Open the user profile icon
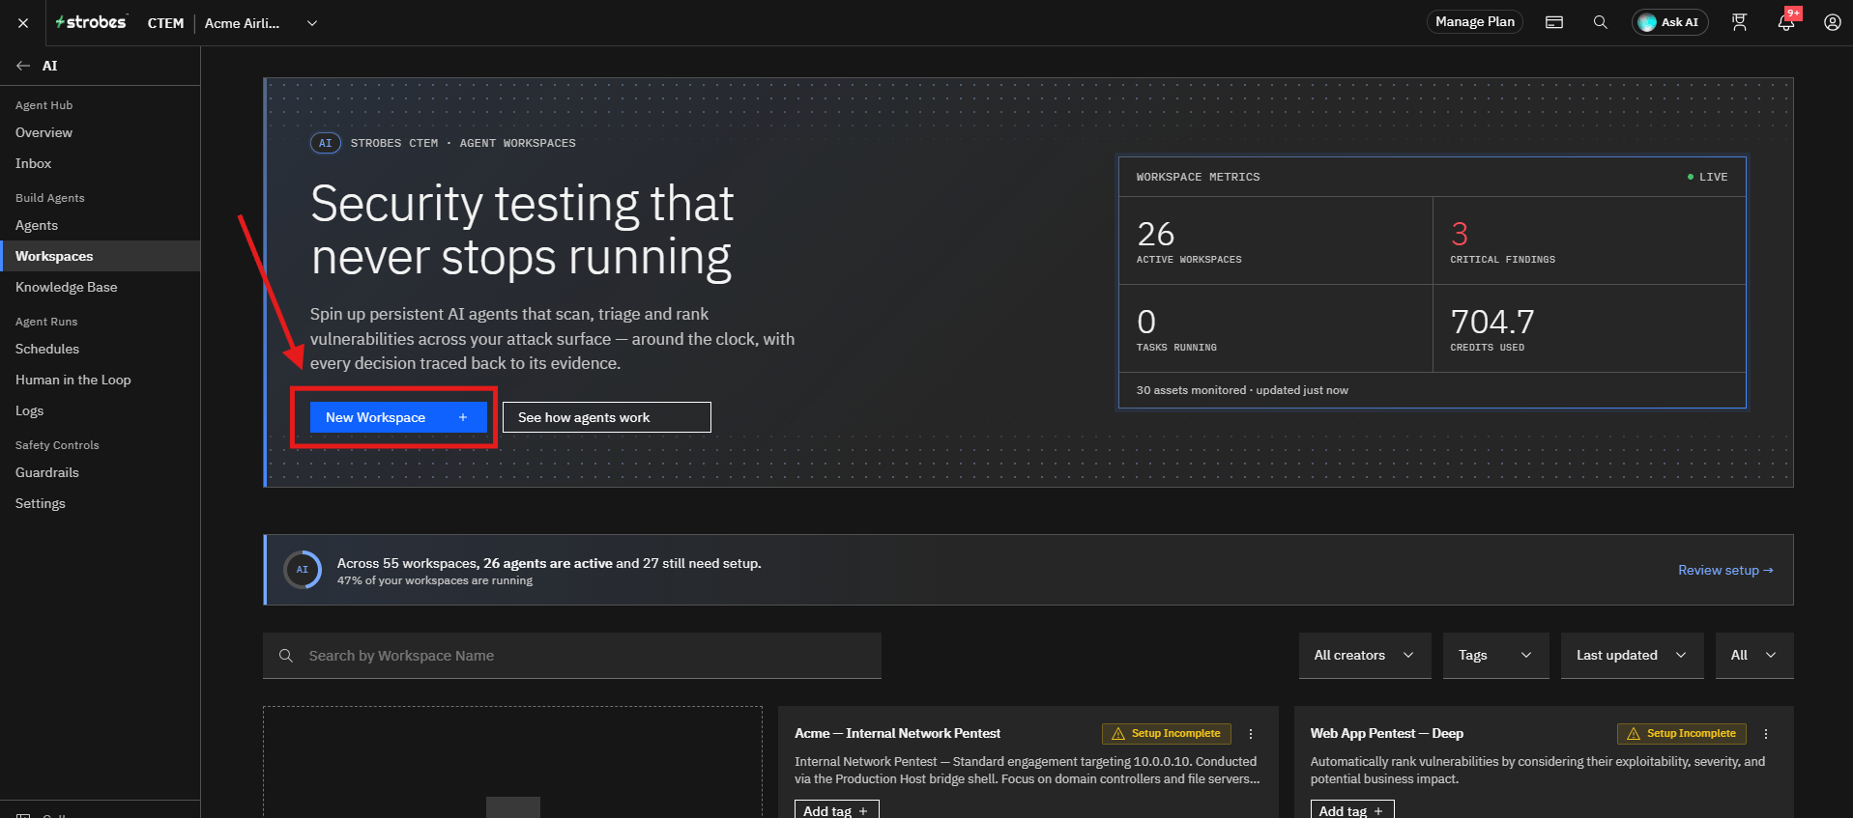This screenshot has height=818, width=1853. (1832, 22)
